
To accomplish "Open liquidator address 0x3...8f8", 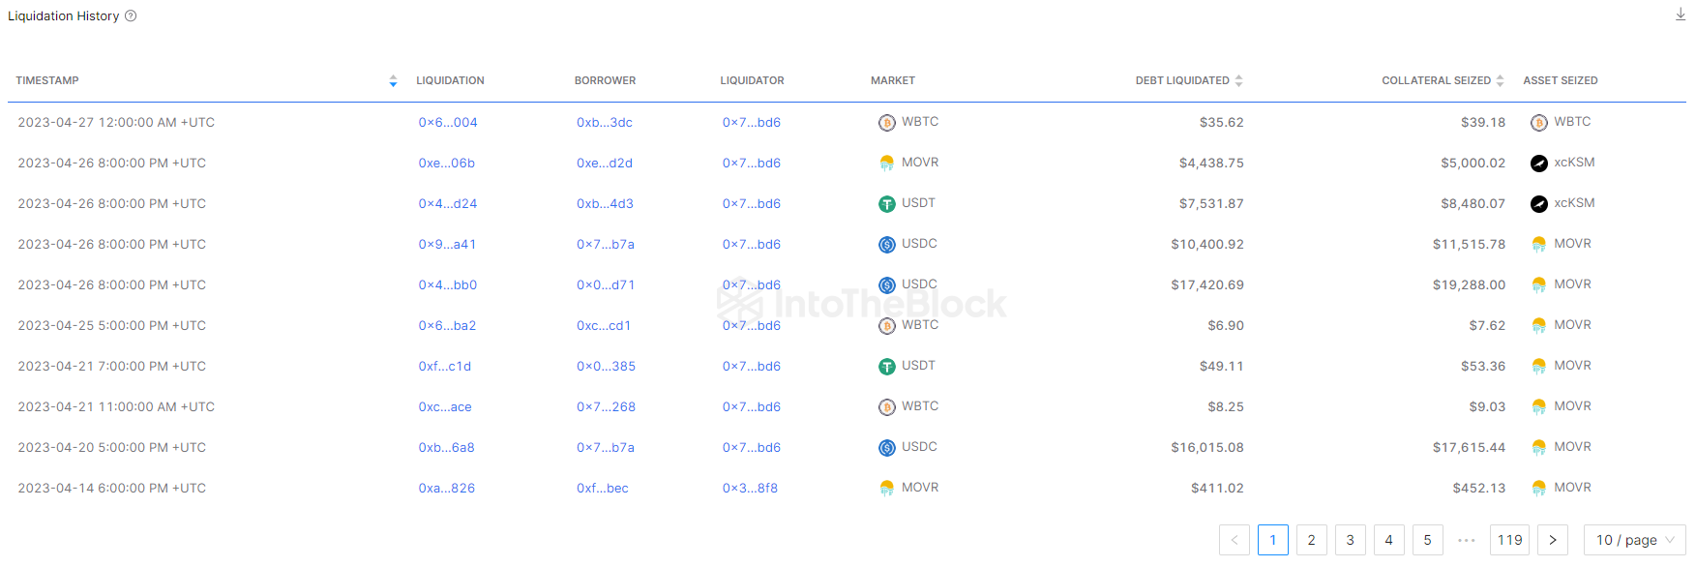I will (x=750, y=489).
